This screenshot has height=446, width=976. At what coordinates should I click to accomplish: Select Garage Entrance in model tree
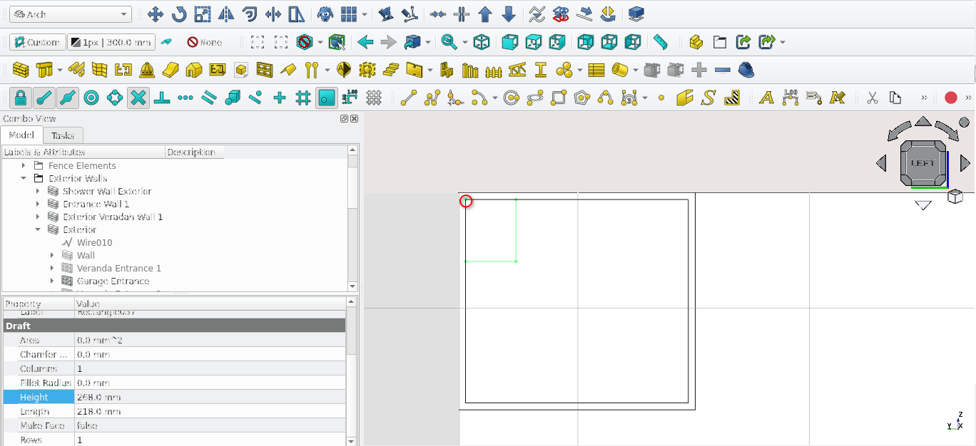click(x=113, y=281)
